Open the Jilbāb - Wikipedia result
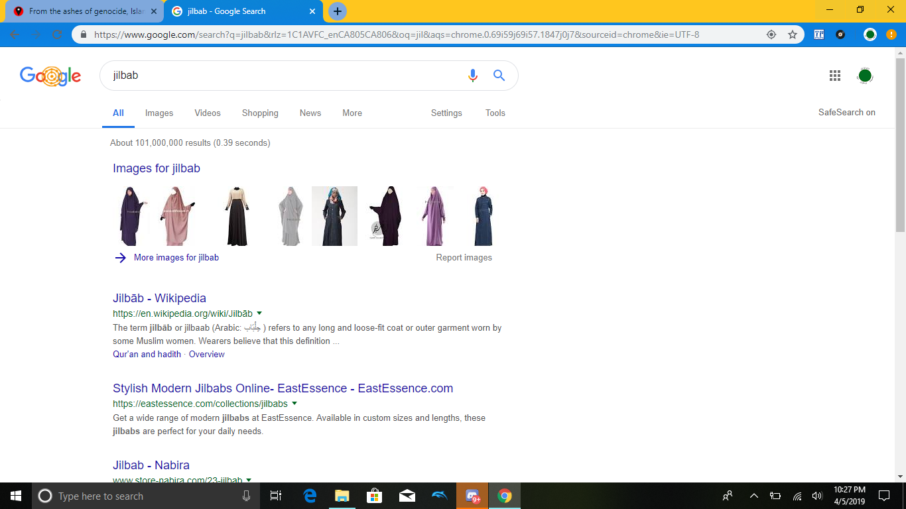The height and width of the screenshot is (509, 906). pos(159,298)
